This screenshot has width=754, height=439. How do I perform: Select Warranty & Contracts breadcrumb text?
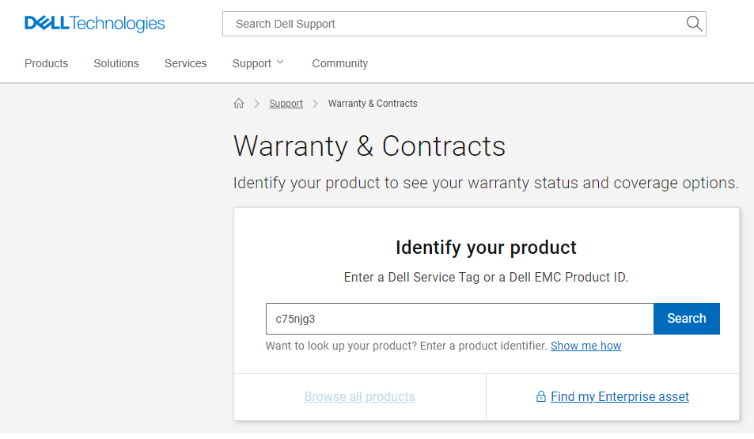pos(373,104)
